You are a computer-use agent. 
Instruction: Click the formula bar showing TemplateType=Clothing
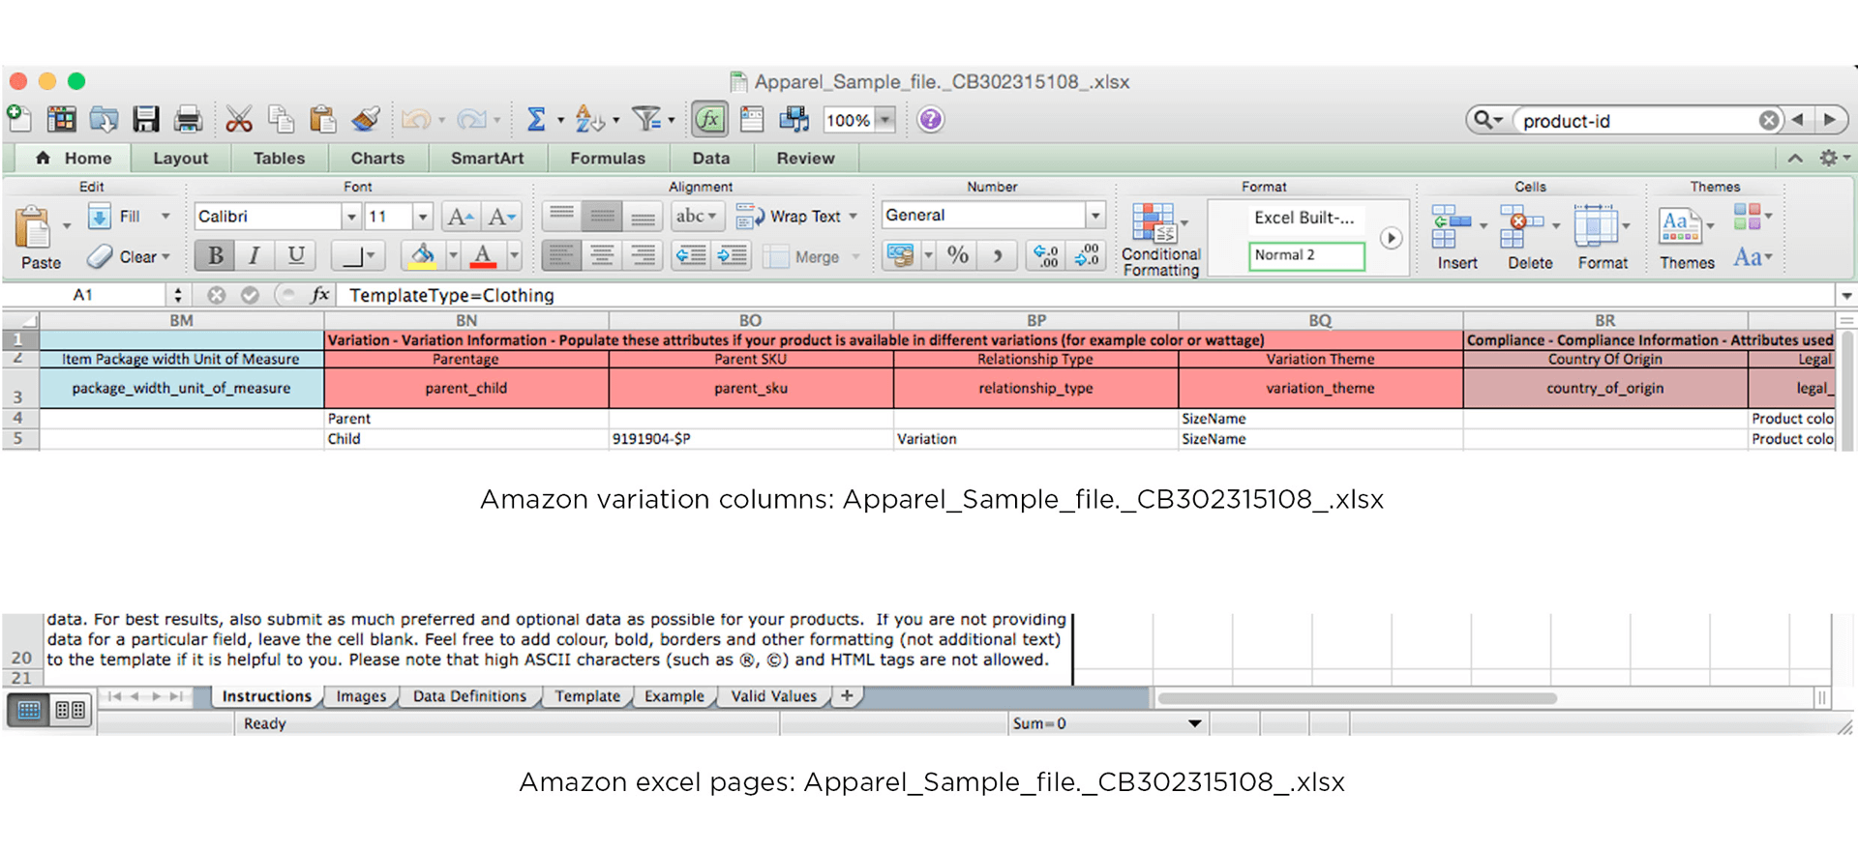1084,295
